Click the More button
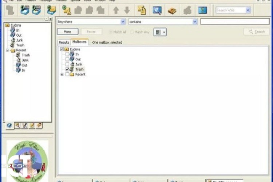 [x=67, y=32]
